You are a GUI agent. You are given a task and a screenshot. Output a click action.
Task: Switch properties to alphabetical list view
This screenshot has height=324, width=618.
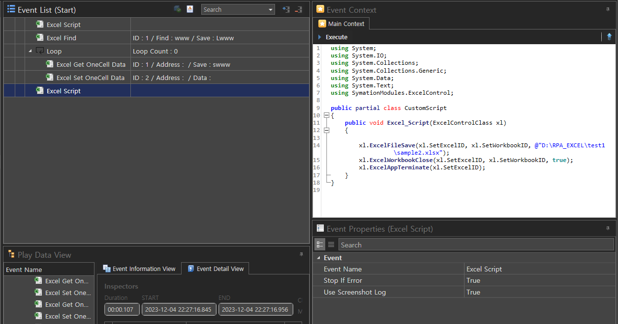point(331,244)
